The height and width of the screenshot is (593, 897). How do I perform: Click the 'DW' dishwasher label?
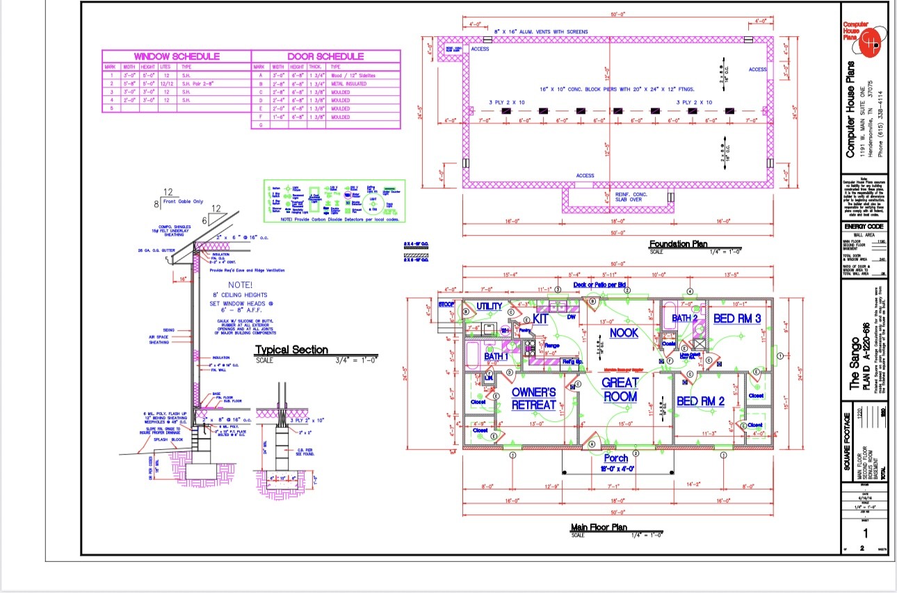570,316
